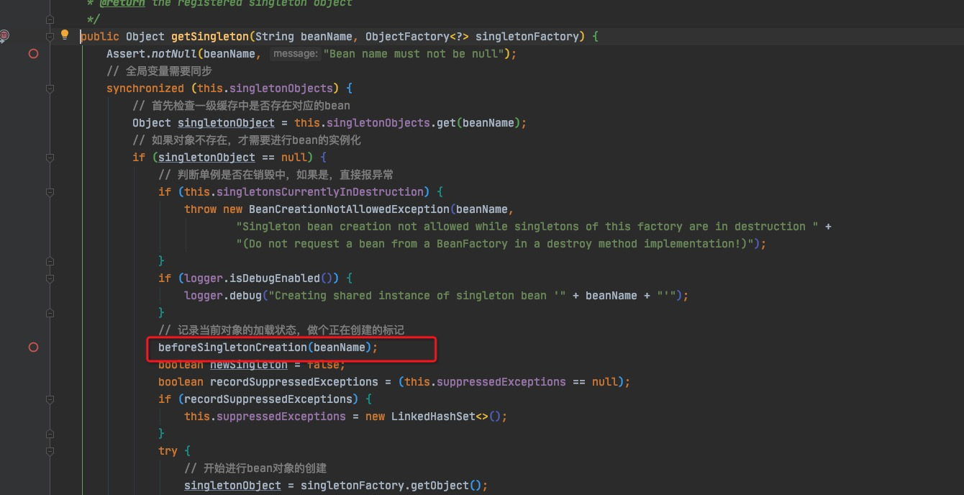The height and width of the screenshot is (495, 964).
Task: Click the String type in the signature
Action: pos(275,37)
